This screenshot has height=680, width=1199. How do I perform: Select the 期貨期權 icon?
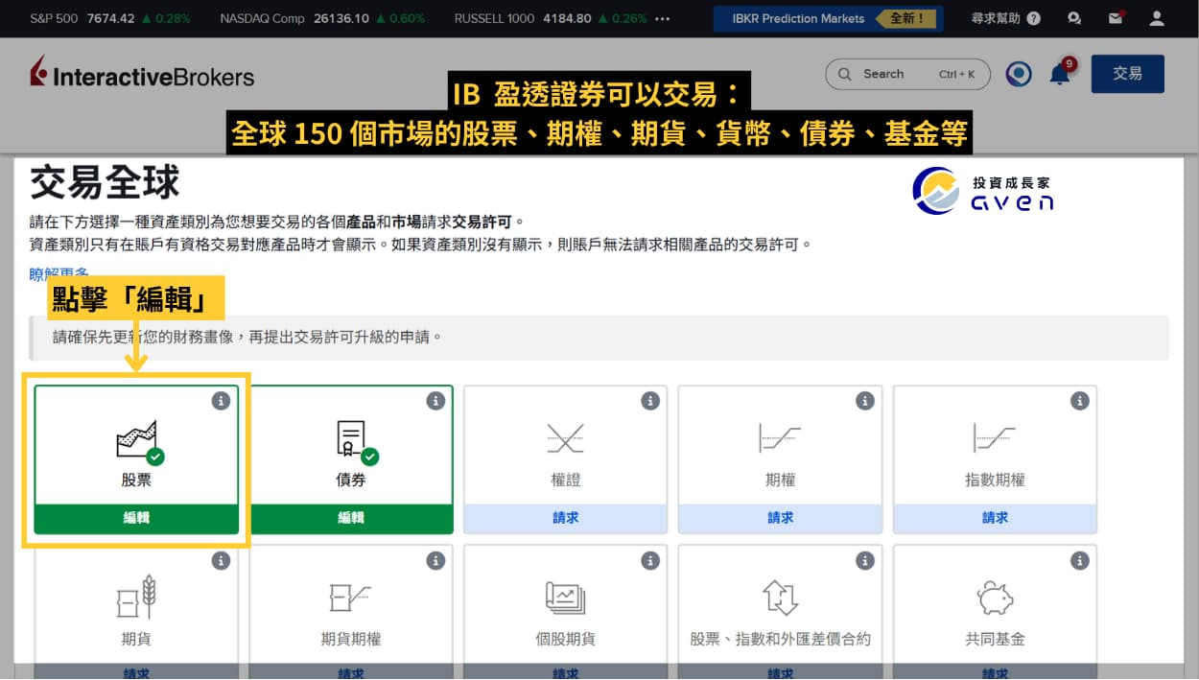pos(351,598)
